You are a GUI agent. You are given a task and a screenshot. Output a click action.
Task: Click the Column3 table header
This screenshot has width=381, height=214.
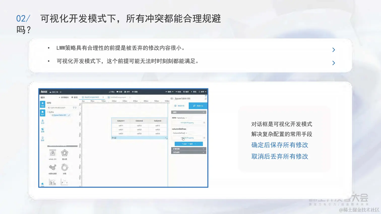tap(157, 121)
